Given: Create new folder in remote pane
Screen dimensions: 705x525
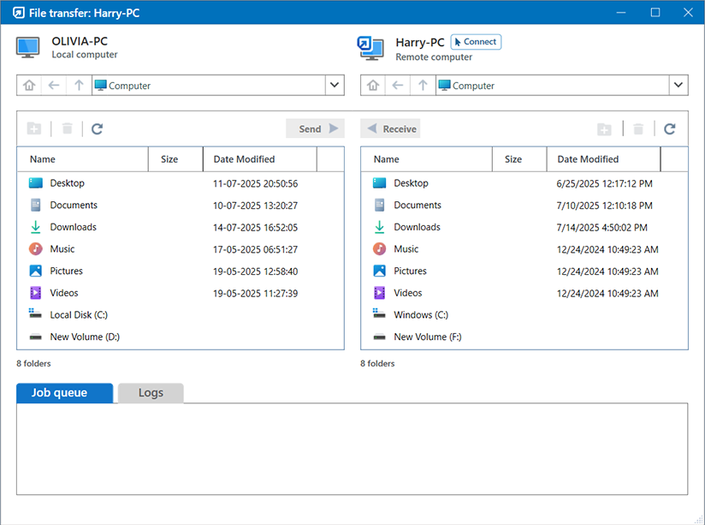Looking at the screenshot, I should point(604,129).
